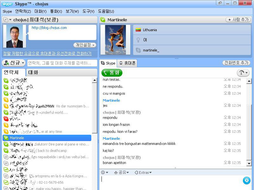Open the Extras dropdown
254x190 pixels.
(x=143, y=173)
